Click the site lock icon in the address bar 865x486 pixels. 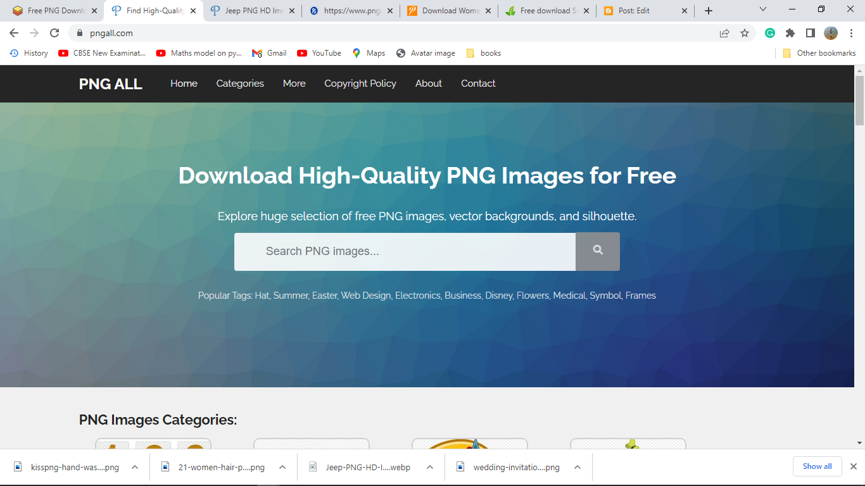point(80,33)
